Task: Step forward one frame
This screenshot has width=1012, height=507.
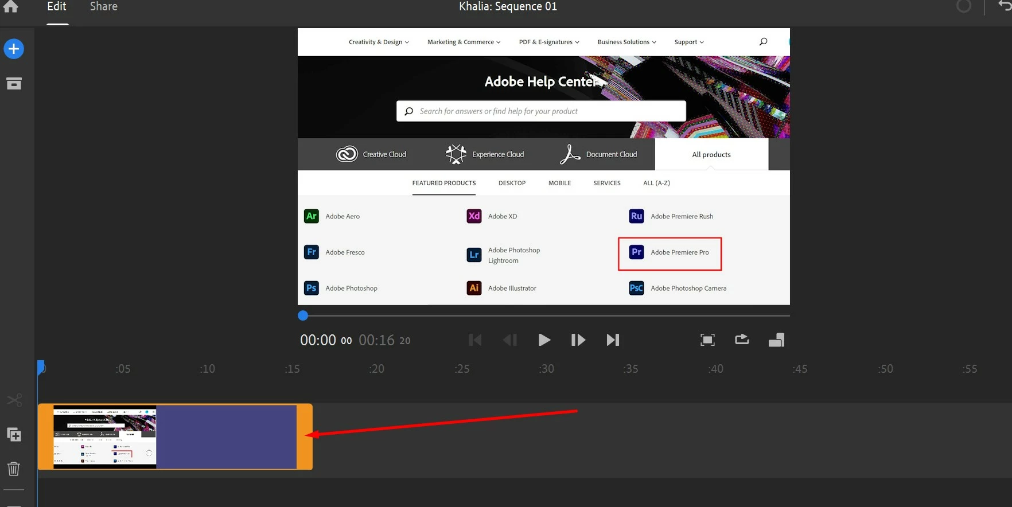Action: pyautogui.click(x=578, y=340)
